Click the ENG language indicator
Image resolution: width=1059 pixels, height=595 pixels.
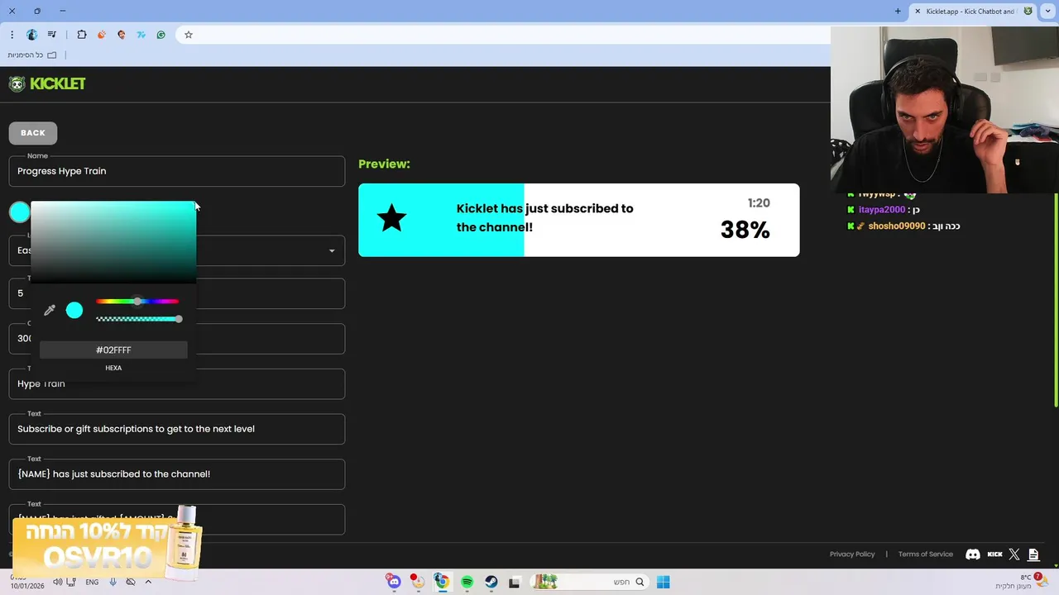(92, 582)
